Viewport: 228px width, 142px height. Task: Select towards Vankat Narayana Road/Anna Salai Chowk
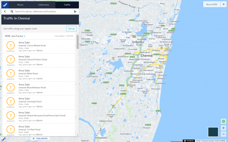[39, 117]
